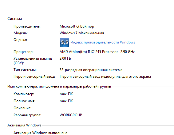The width and height of the screenshot is (174, 135).
Task: Click the Активация Windows section header
Action: pos(24,125)
